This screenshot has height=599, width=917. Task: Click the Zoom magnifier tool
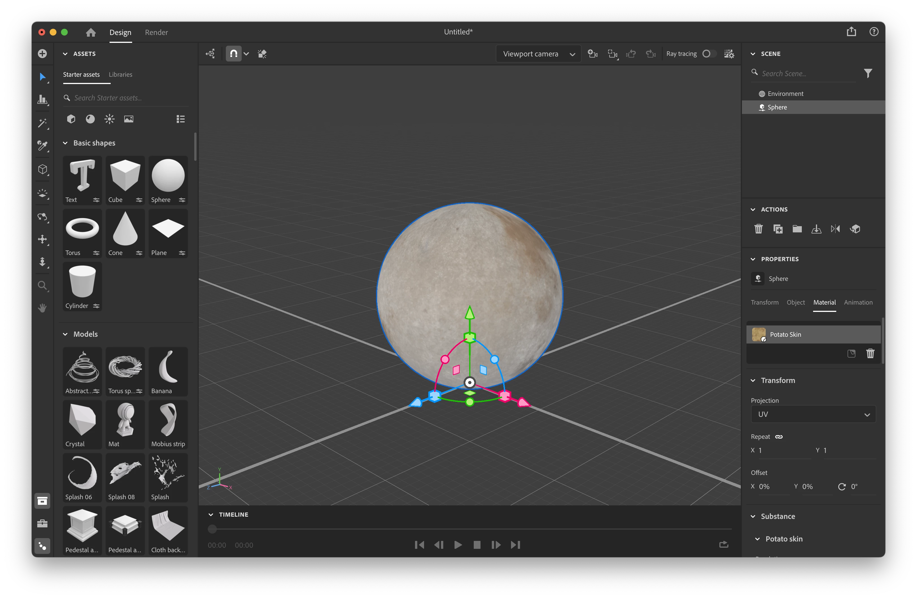pyautogui.click(x=42, y=285)
